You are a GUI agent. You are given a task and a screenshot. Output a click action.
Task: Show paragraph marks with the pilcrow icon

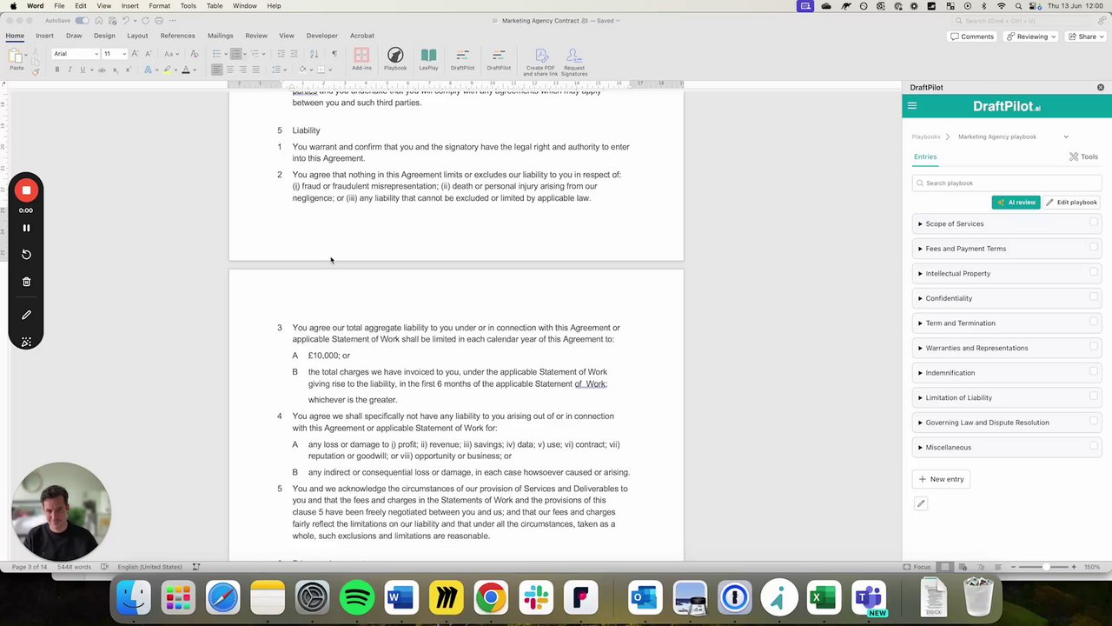point(334,54)
